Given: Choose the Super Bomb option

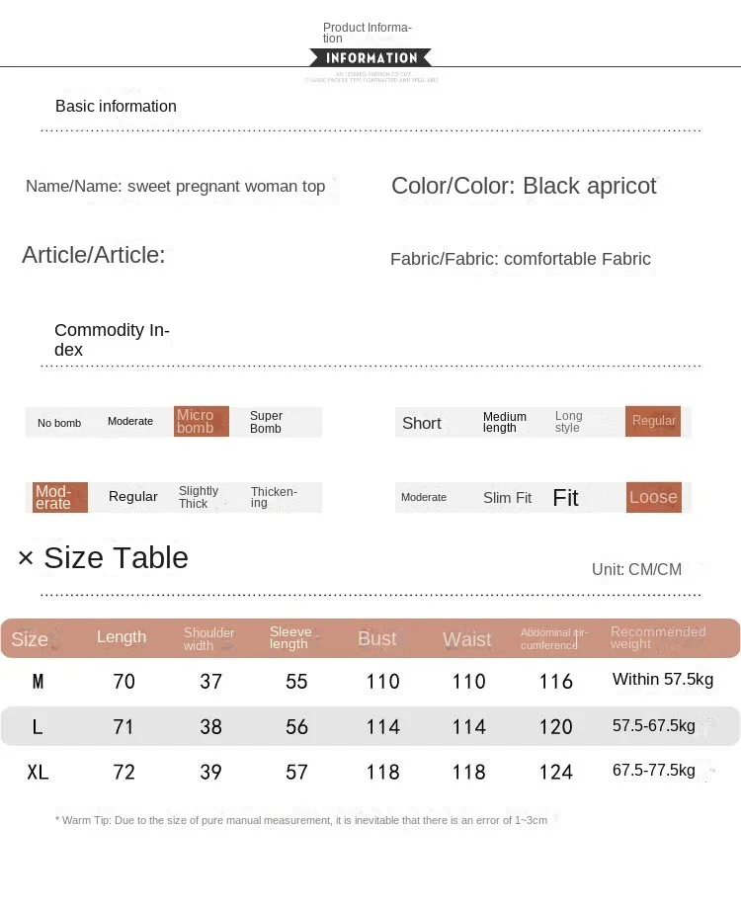Looking at the screenshot, I should pyautogui.click(x=266, y=422).
